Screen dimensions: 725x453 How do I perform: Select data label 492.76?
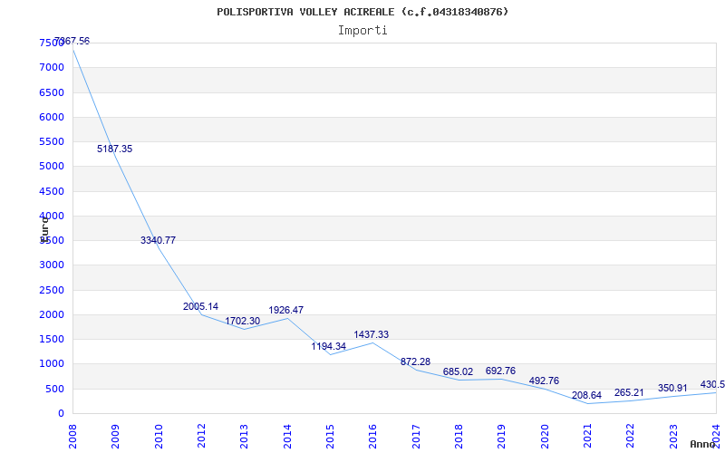coord(544,381)
